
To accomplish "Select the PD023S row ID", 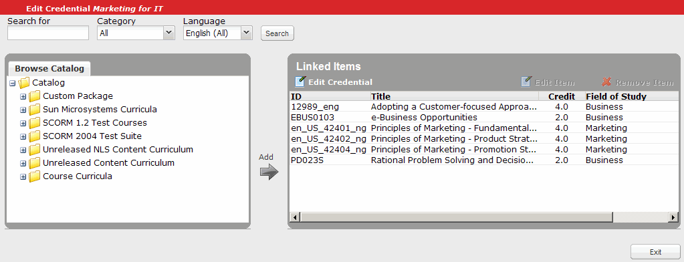I will click(308, 160).
